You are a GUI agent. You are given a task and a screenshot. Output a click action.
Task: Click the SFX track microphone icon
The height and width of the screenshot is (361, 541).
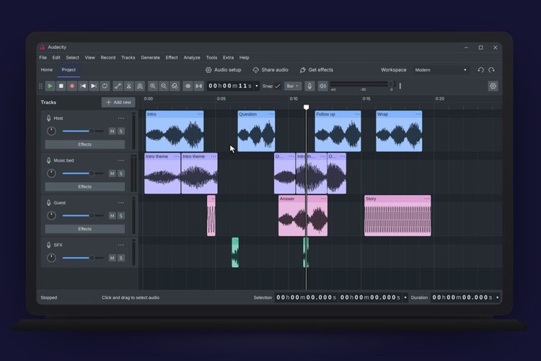click(x=48, y=245)
